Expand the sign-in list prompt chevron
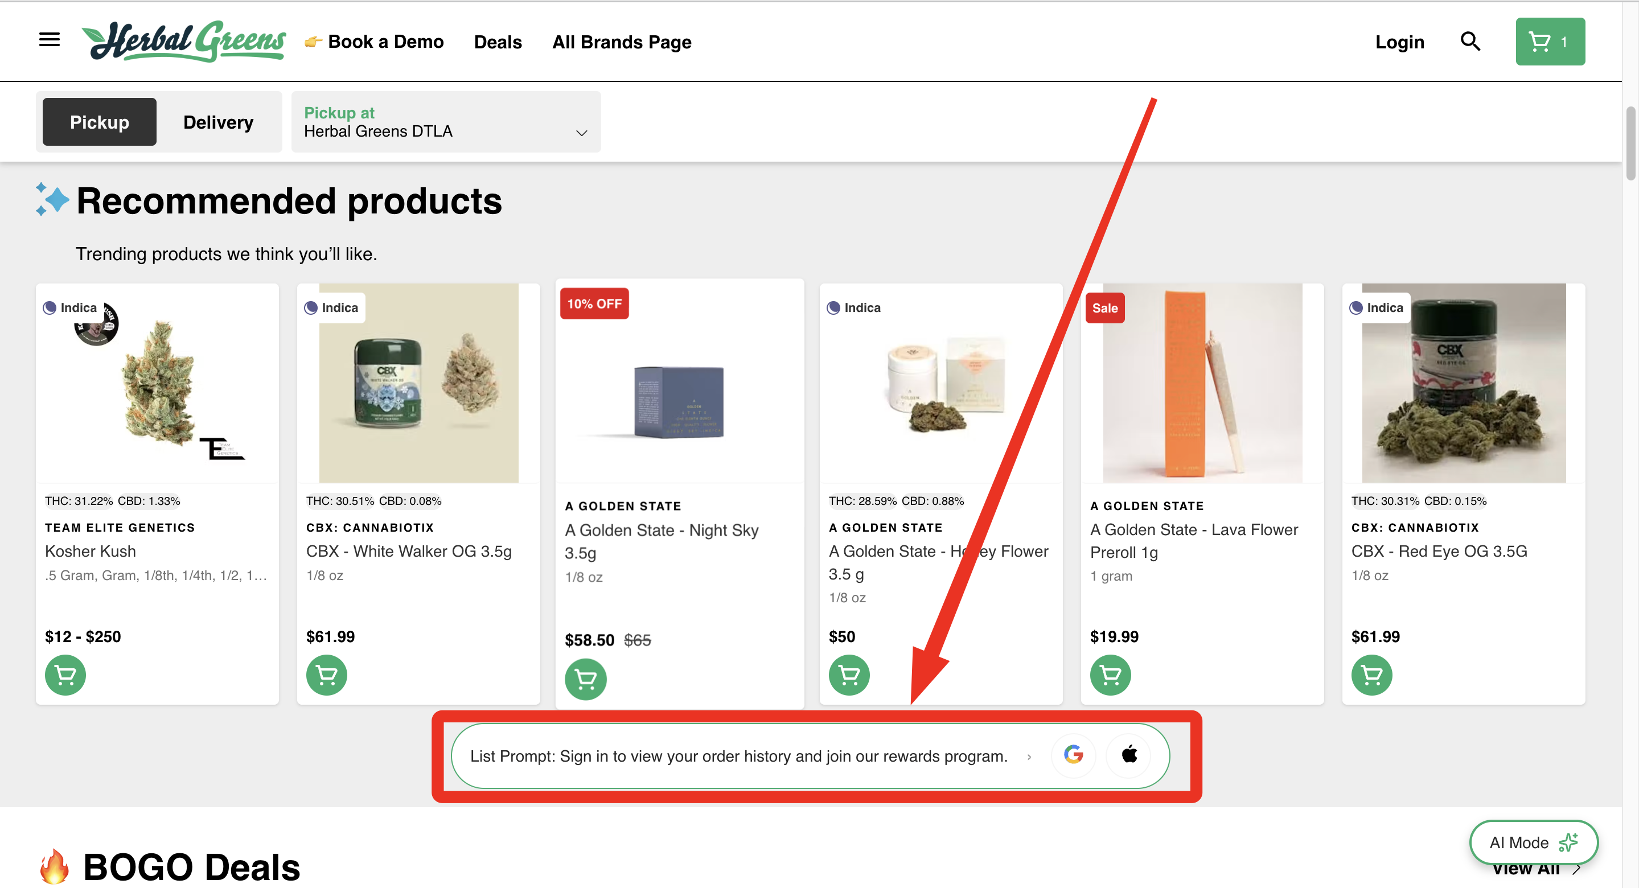Image resolution: width=1639 pixels, height=888 pixels. click(x=1029, y=757)
